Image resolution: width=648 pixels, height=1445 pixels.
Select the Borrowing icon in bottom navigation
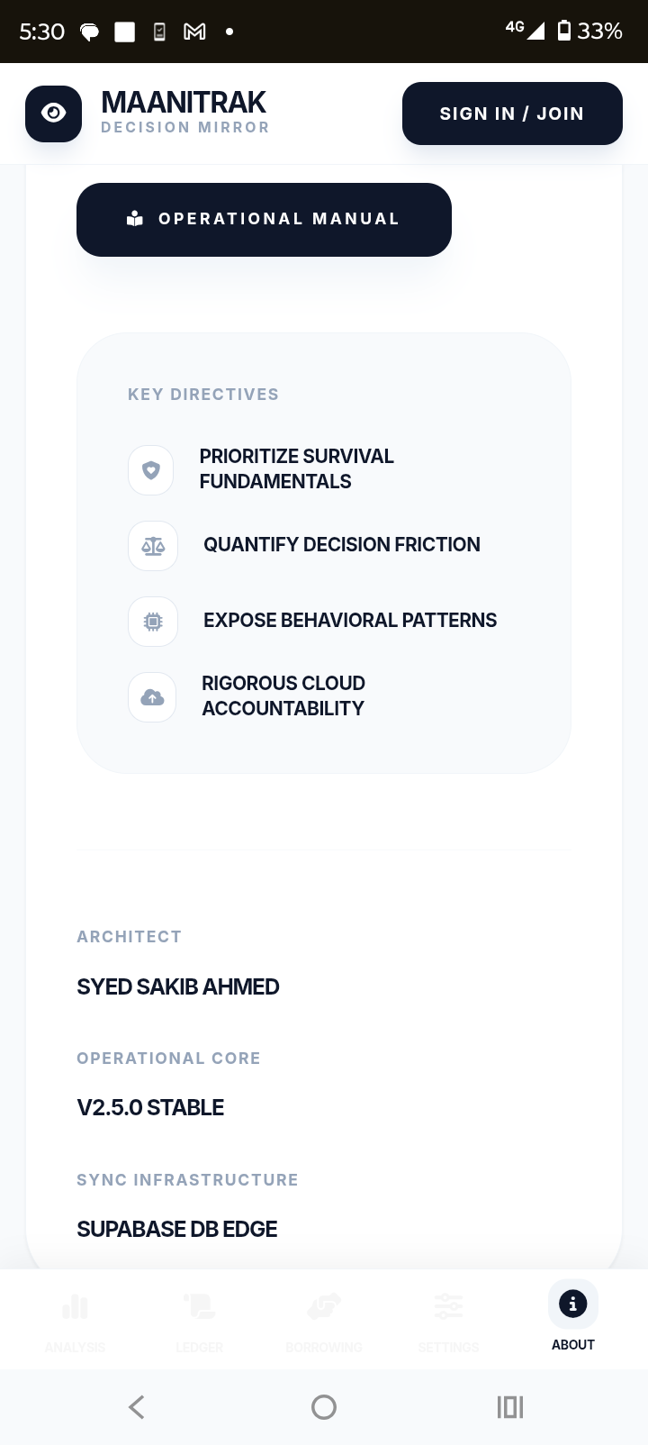(x=324, y=1305)
